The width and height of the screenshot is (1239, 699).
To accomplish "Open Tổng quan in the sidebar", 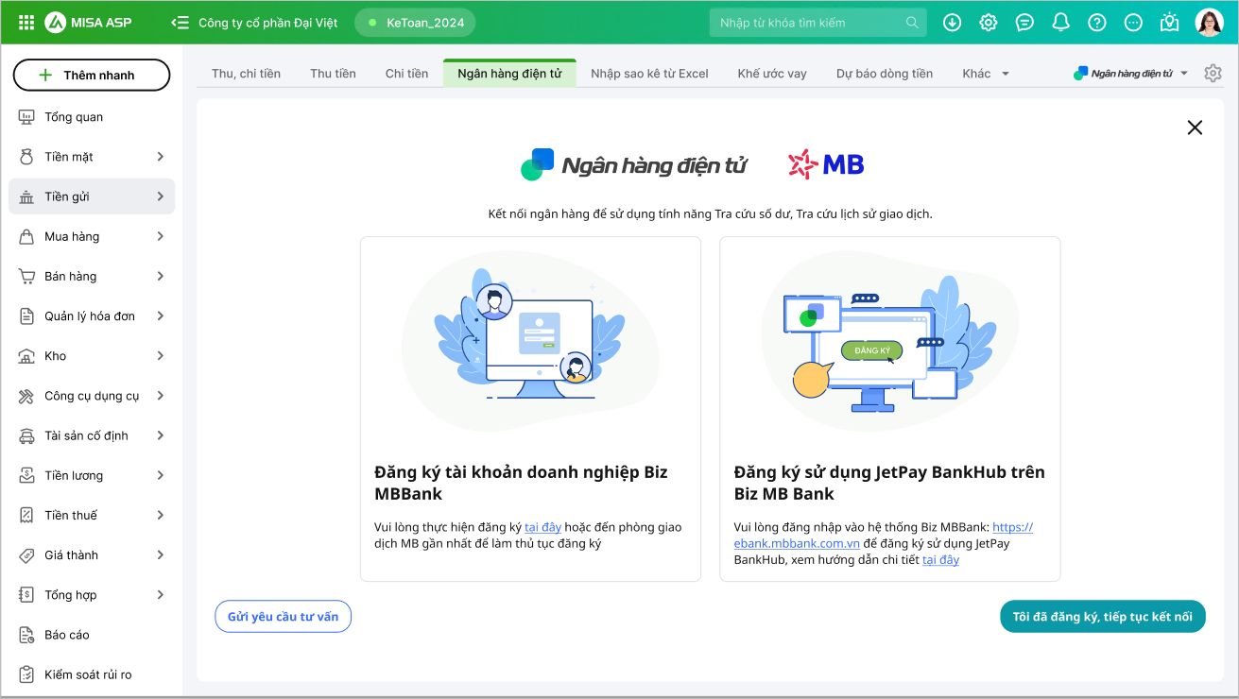I will coord(92,117).
